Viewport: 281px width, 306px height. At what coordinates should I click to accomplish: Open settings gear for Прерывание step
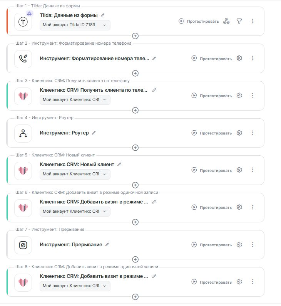click(x=239, y=245)
